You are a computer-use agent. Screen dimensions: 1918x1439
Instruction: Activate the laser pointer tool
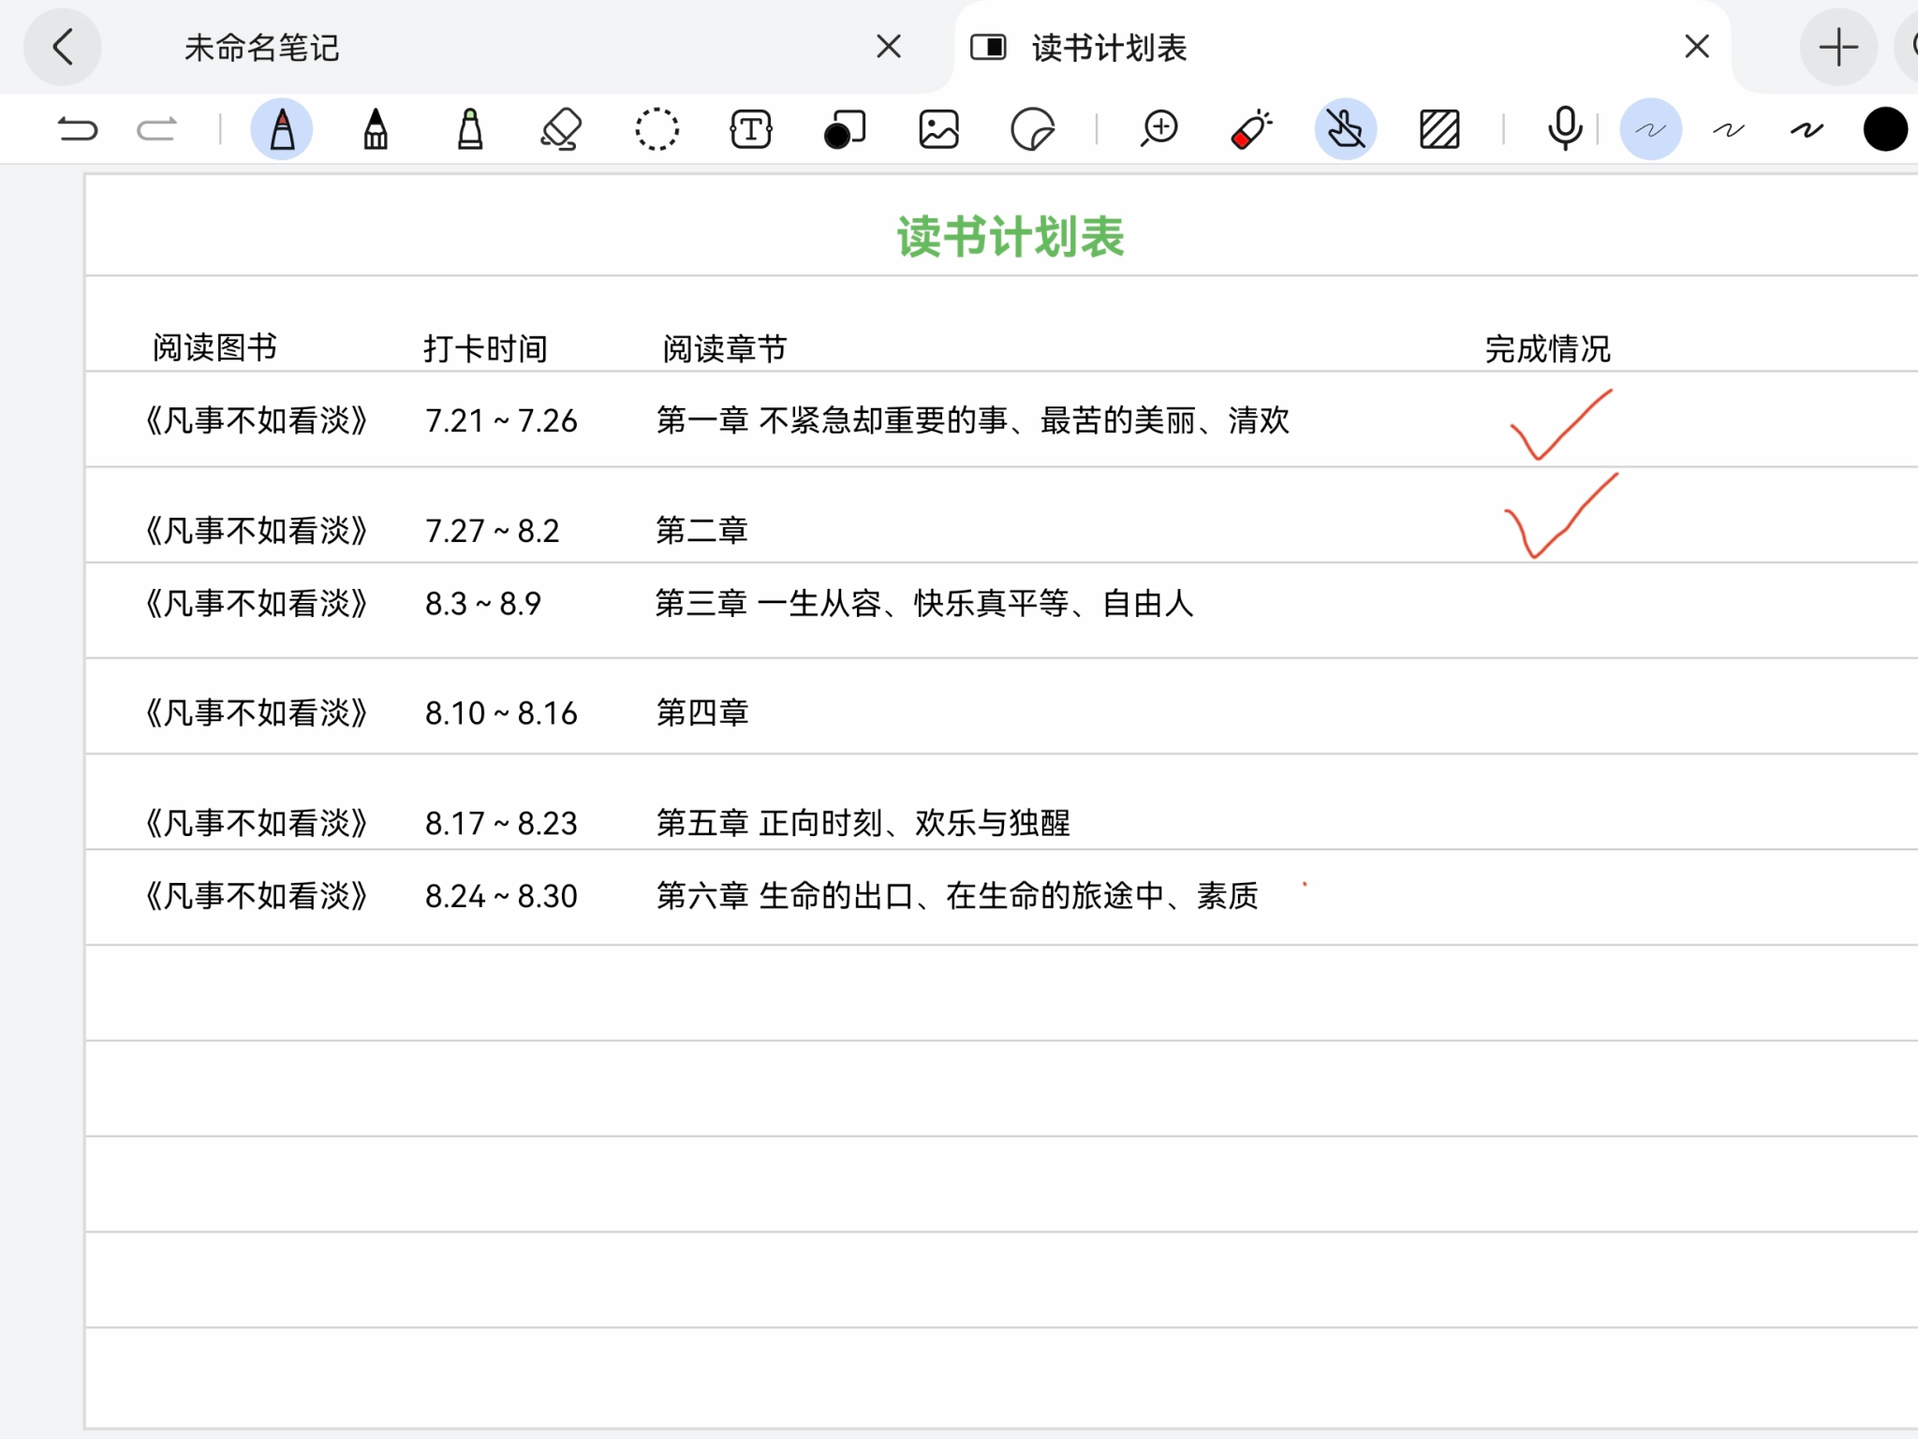(x=1252, y=129)
